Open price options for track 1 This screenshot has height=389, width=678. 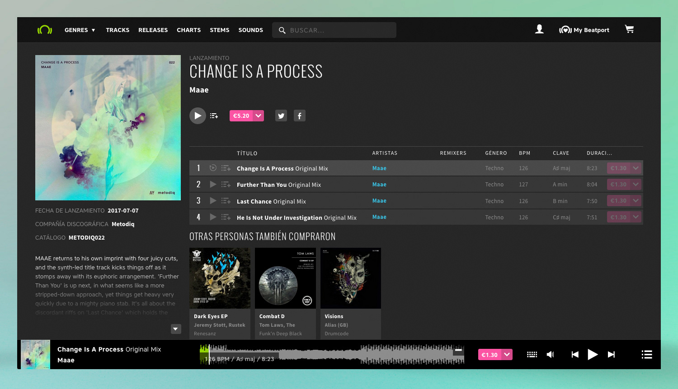(636, 168)
